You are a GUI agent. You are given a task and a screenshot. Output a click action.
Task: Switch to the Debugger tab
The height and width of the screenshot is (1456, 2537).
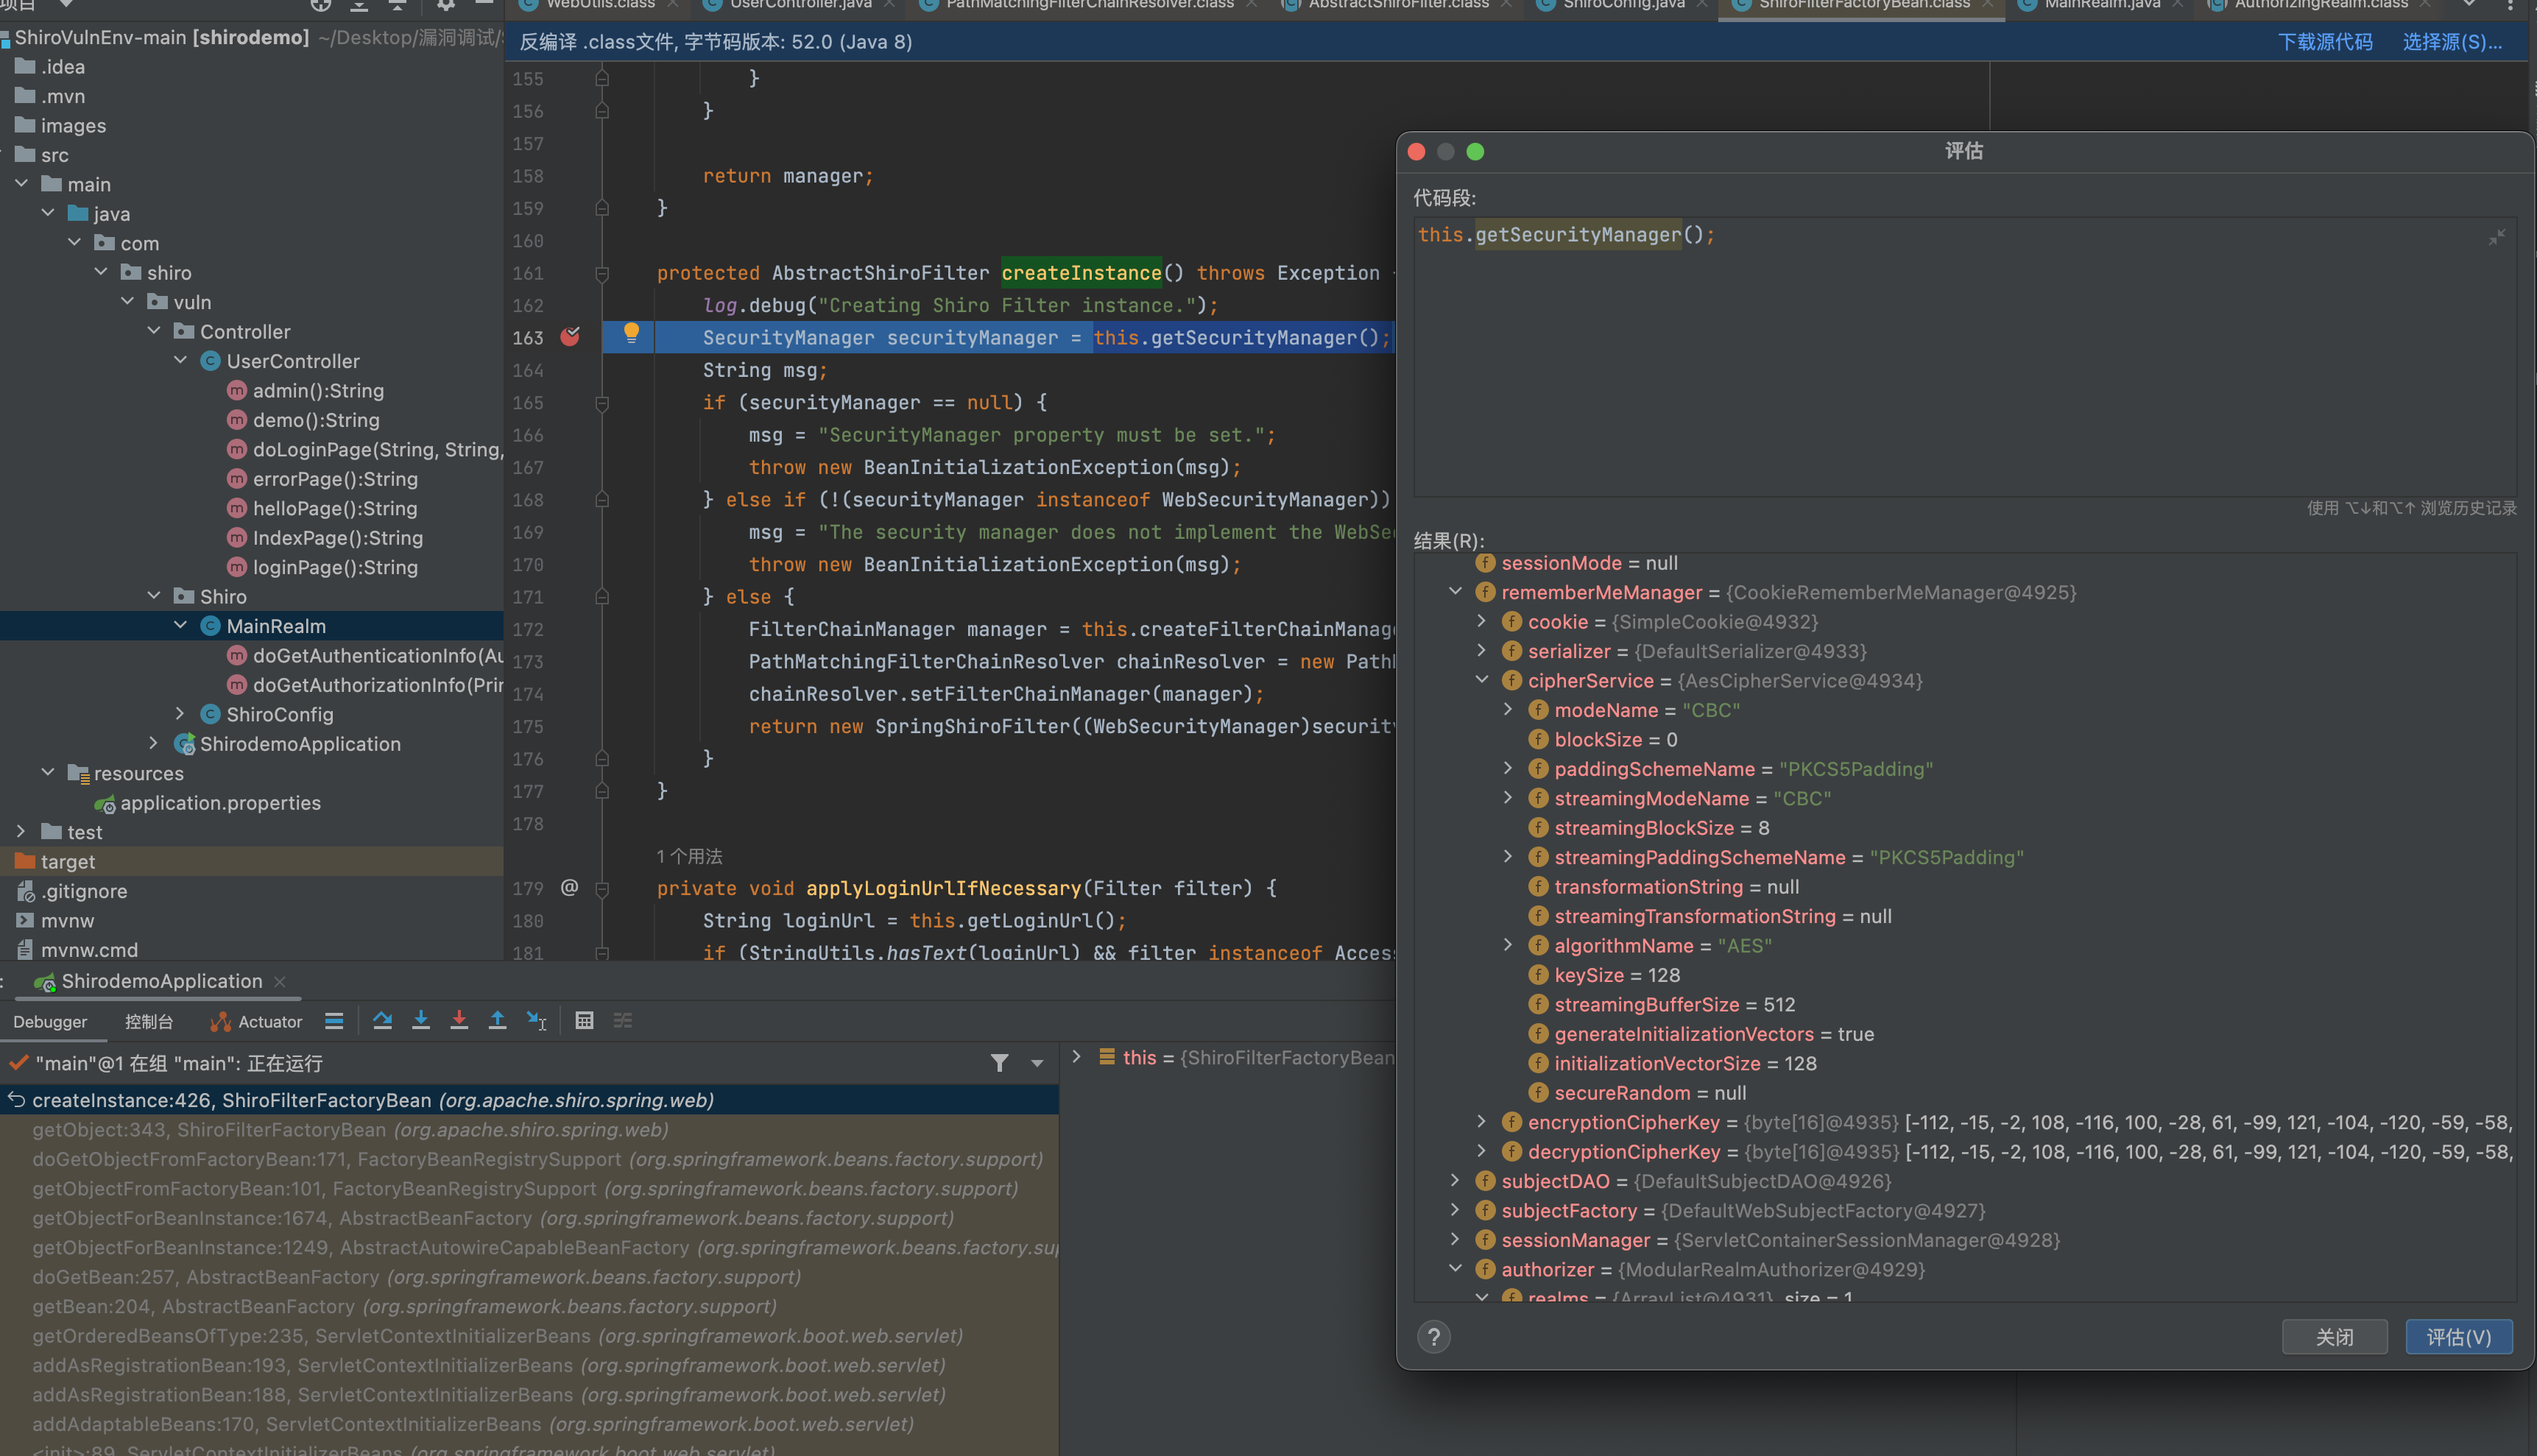[x=50, y=1022]
